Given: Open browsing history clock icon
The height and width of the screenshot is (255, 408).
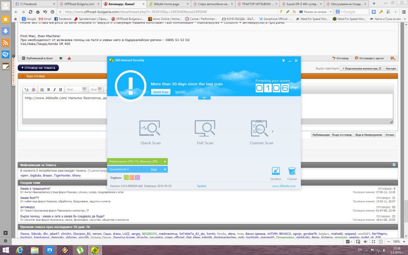Looking at the screenshot, I should [x=52, y=12].
